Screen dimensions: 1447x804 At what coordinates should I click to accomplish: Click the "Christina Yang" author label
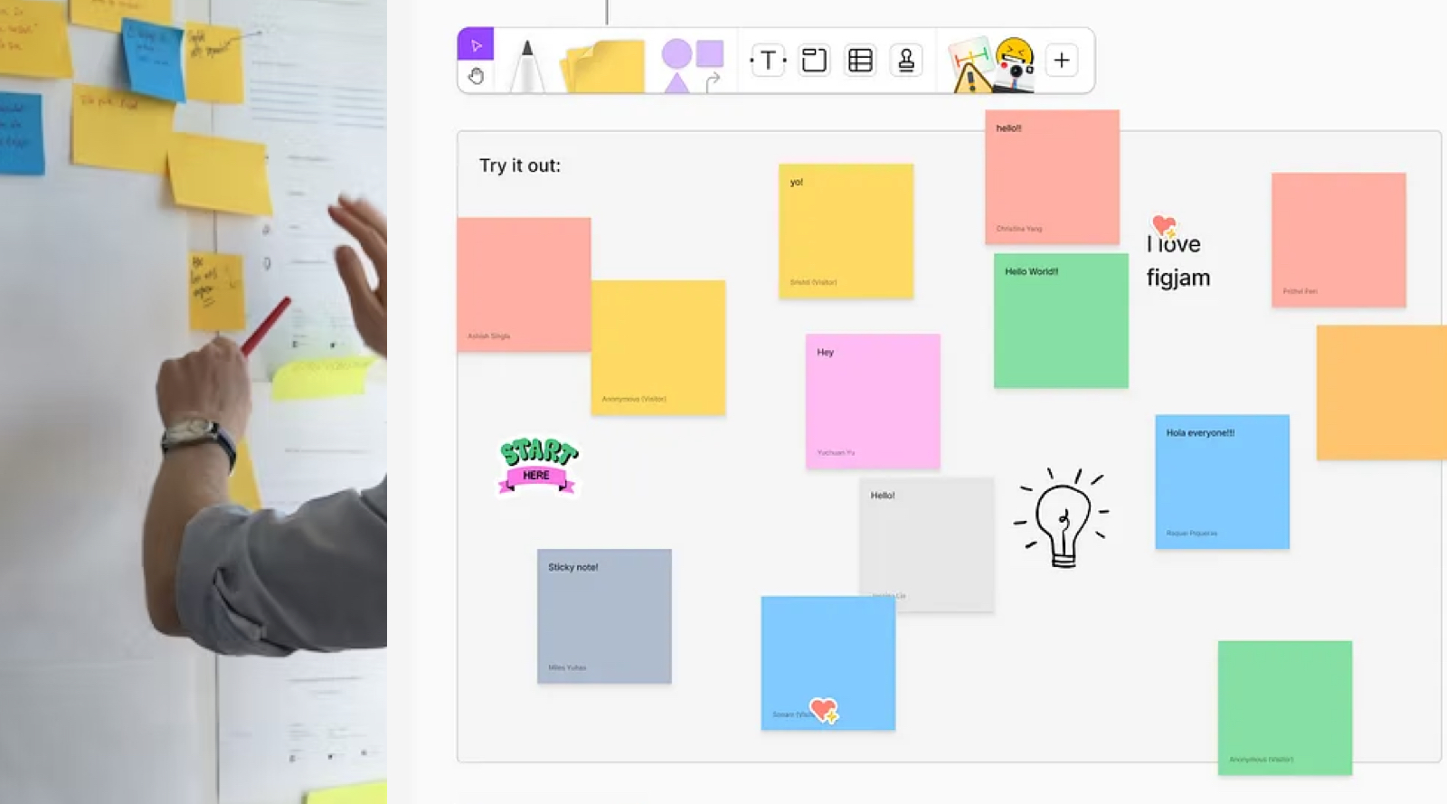[1018, 229]
